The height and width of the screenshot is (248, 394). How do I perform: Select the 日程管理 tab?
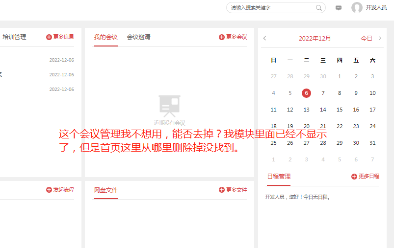tap(279, 177)
